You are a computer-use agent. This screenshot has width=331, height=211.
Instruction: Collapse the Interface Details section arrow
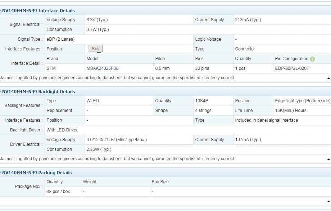pyautogui.click(x=328, y=78)
